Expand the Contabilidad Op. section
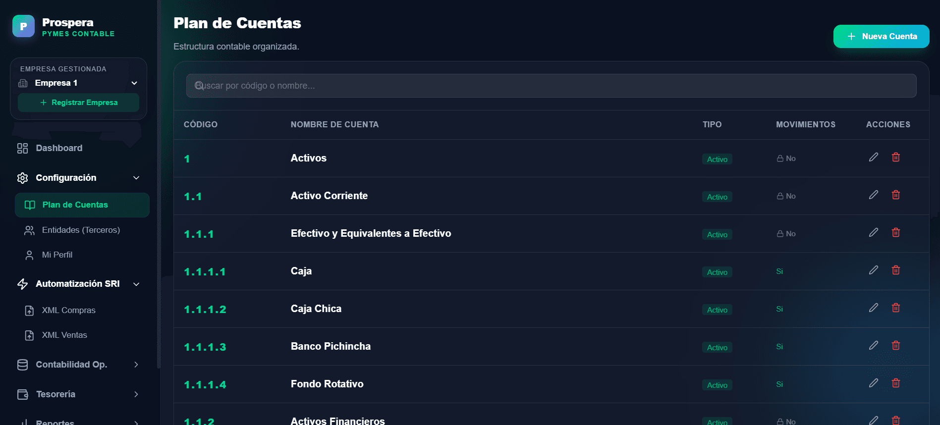 tap(78, 365)
